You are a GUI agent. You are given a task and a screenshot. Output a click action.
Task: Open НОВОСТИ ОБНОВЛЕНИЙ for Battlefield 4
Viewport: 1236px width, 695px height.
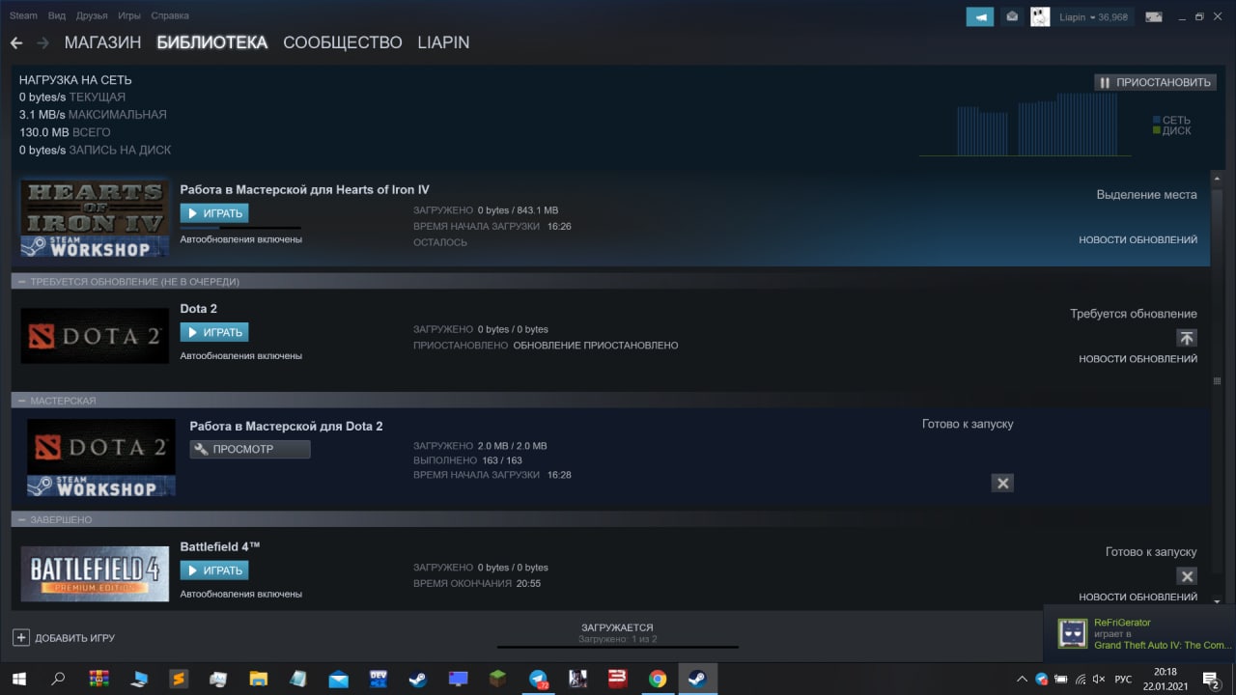pyautogui.click(x=1138, y=598)
